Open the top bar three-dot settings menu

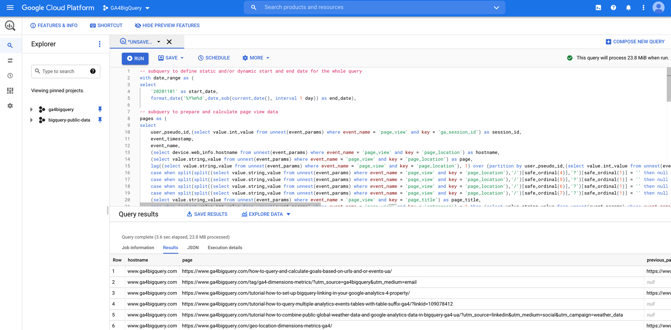coord(643,7)
